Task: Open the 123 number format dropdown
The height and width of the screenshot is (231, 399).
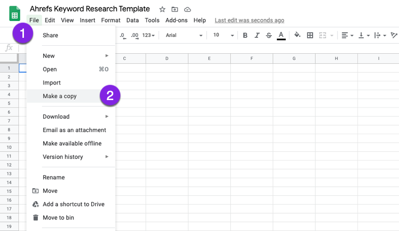Action: click(148, 35)
